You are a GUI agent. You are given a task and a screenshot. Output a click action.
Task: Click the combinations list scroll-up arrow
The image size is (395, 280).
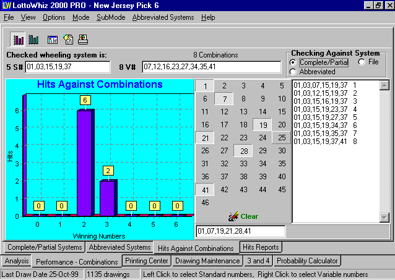[384, 85]
